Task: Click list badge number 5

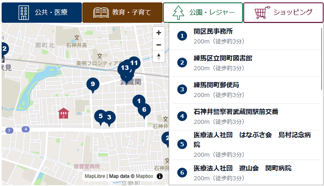Action: pos(182,144)
